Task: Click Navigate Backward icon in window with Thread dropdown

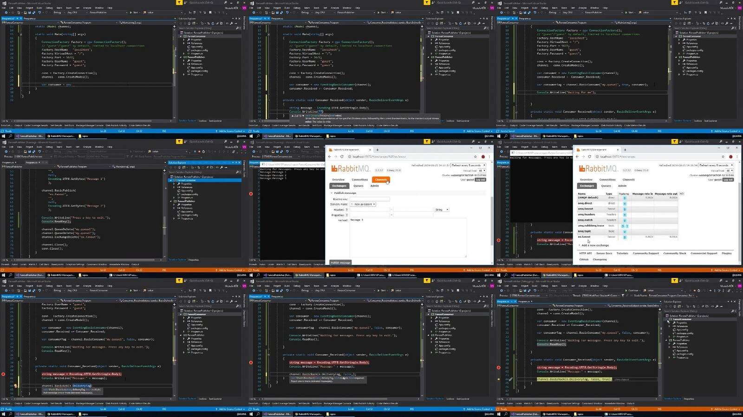Action: (x=501, y=290)
